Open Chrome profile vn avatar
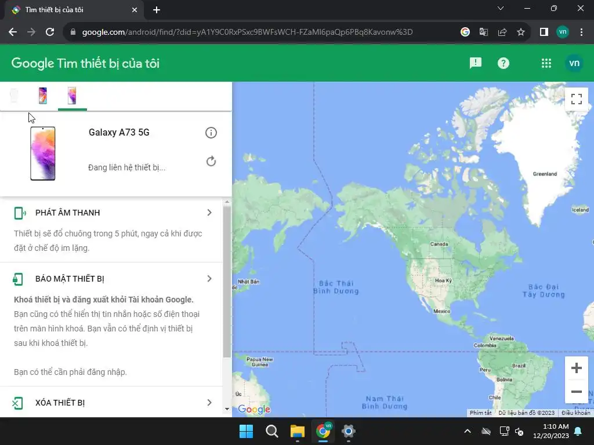This screenshot has height=445, width=594. point(563,32)
